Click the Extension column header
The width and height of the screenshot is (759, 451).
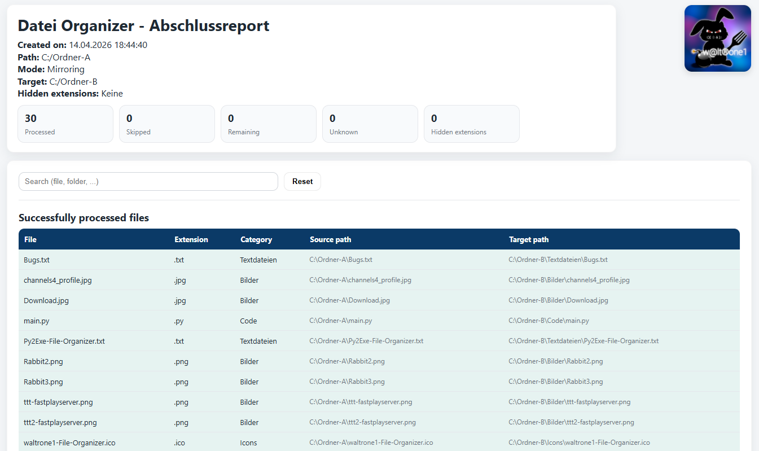(x=191, y=239)
